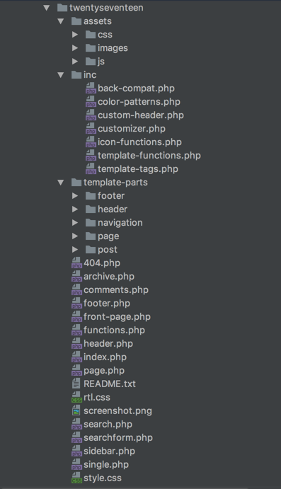Select the template-tags.php file name
Viewport: 281px width, 489px height.
click(138, 168)
